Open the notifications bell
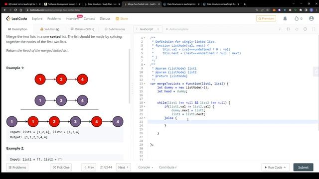Image resolution: width=319 pixels, height=179 pixels. pos(285,18)
